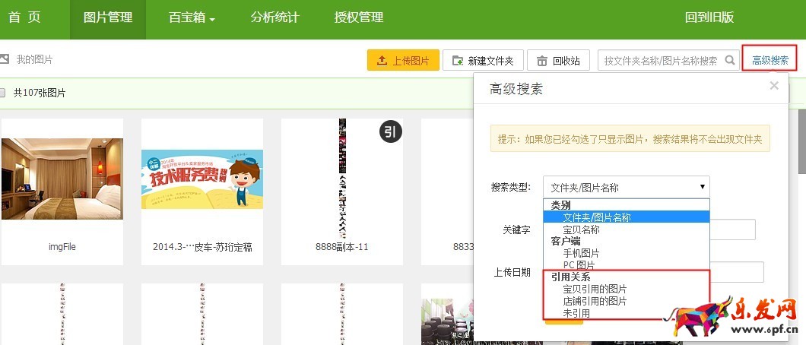Tick the select-all checkbox beside 共107张图片
806x345 pixels.
click(2, 93)
